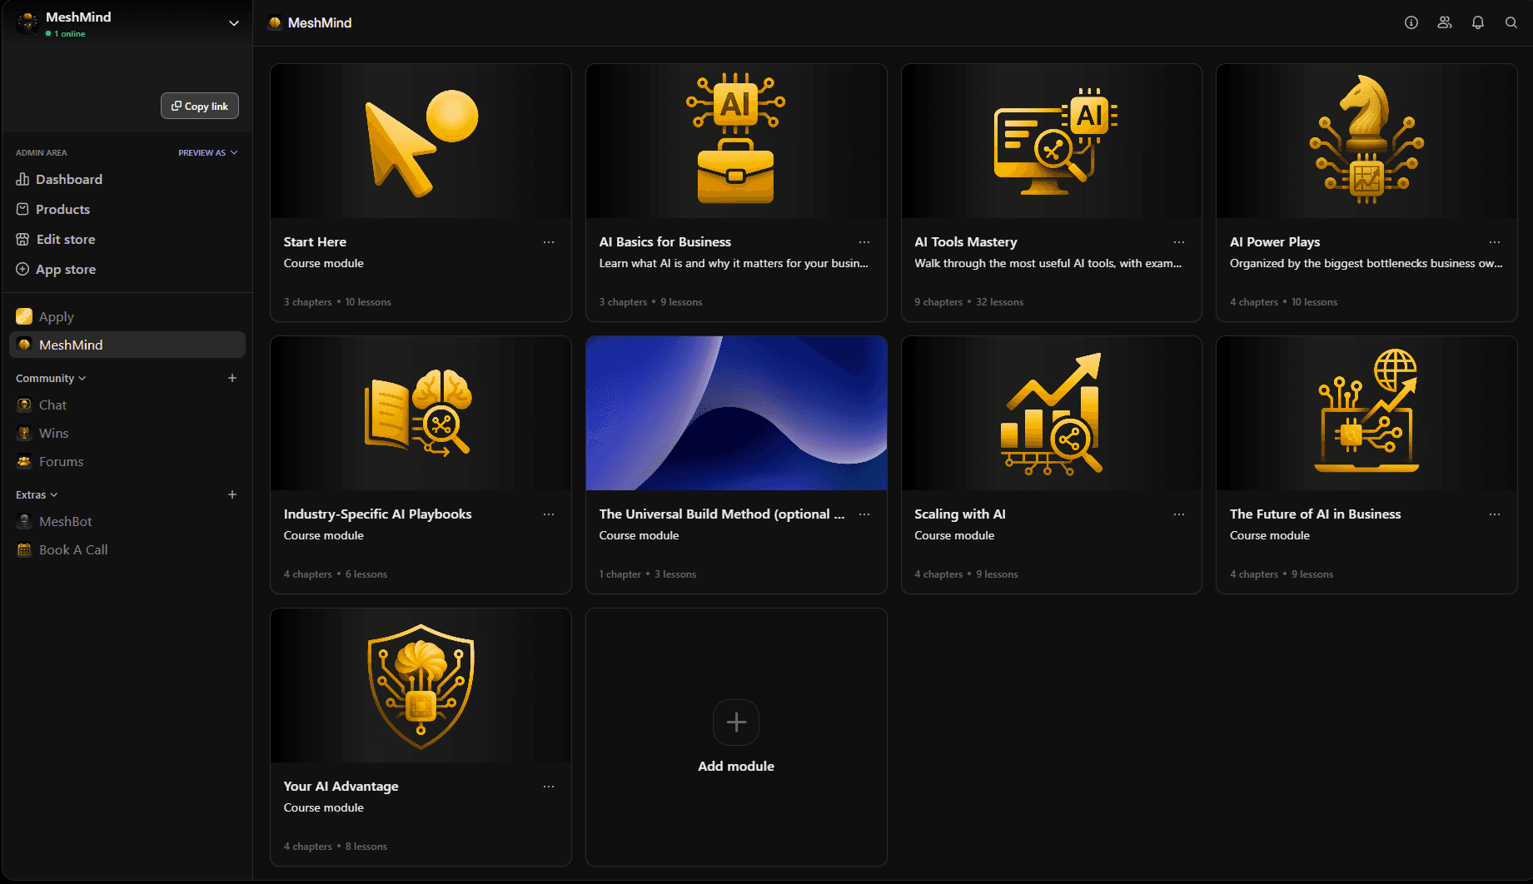1533x884 pixels.
Task: Open the Preview As dropdown
Action: (x=207, y=152)
